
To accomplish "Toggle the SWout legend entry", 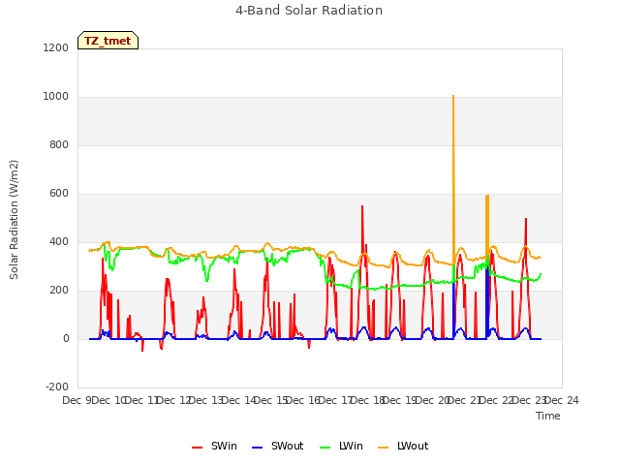I will [277, 446].
